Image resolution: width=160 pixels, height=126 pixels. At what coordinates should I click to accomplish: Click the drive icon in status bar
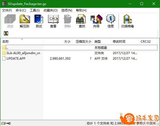(3, 123)
